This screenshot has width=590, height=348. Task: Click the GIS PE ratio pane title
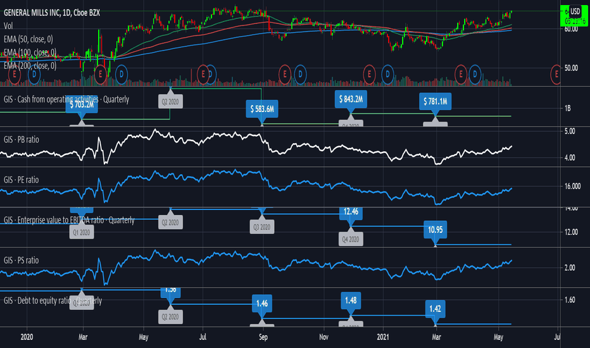pos(21,180)
